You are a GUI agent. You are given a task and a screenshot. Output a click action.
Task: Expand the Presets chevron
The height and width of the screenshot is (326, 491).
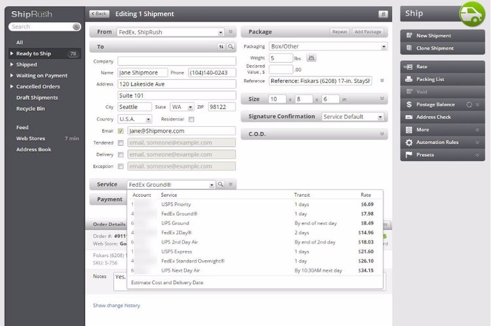coord(477,155)
